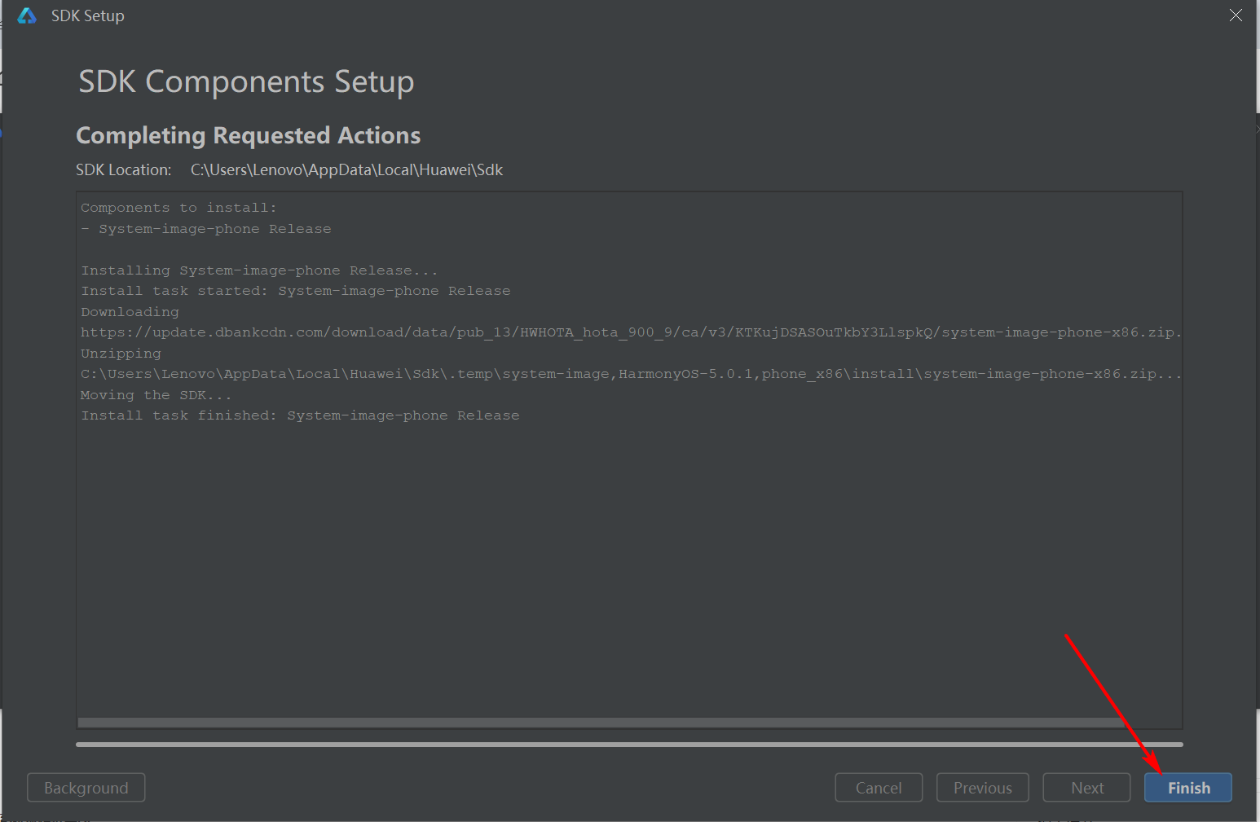The height and width of the screenshot is (822, 1260).
Task: Click the 'SDK Location:' label
Action: [x=124, y=170]
